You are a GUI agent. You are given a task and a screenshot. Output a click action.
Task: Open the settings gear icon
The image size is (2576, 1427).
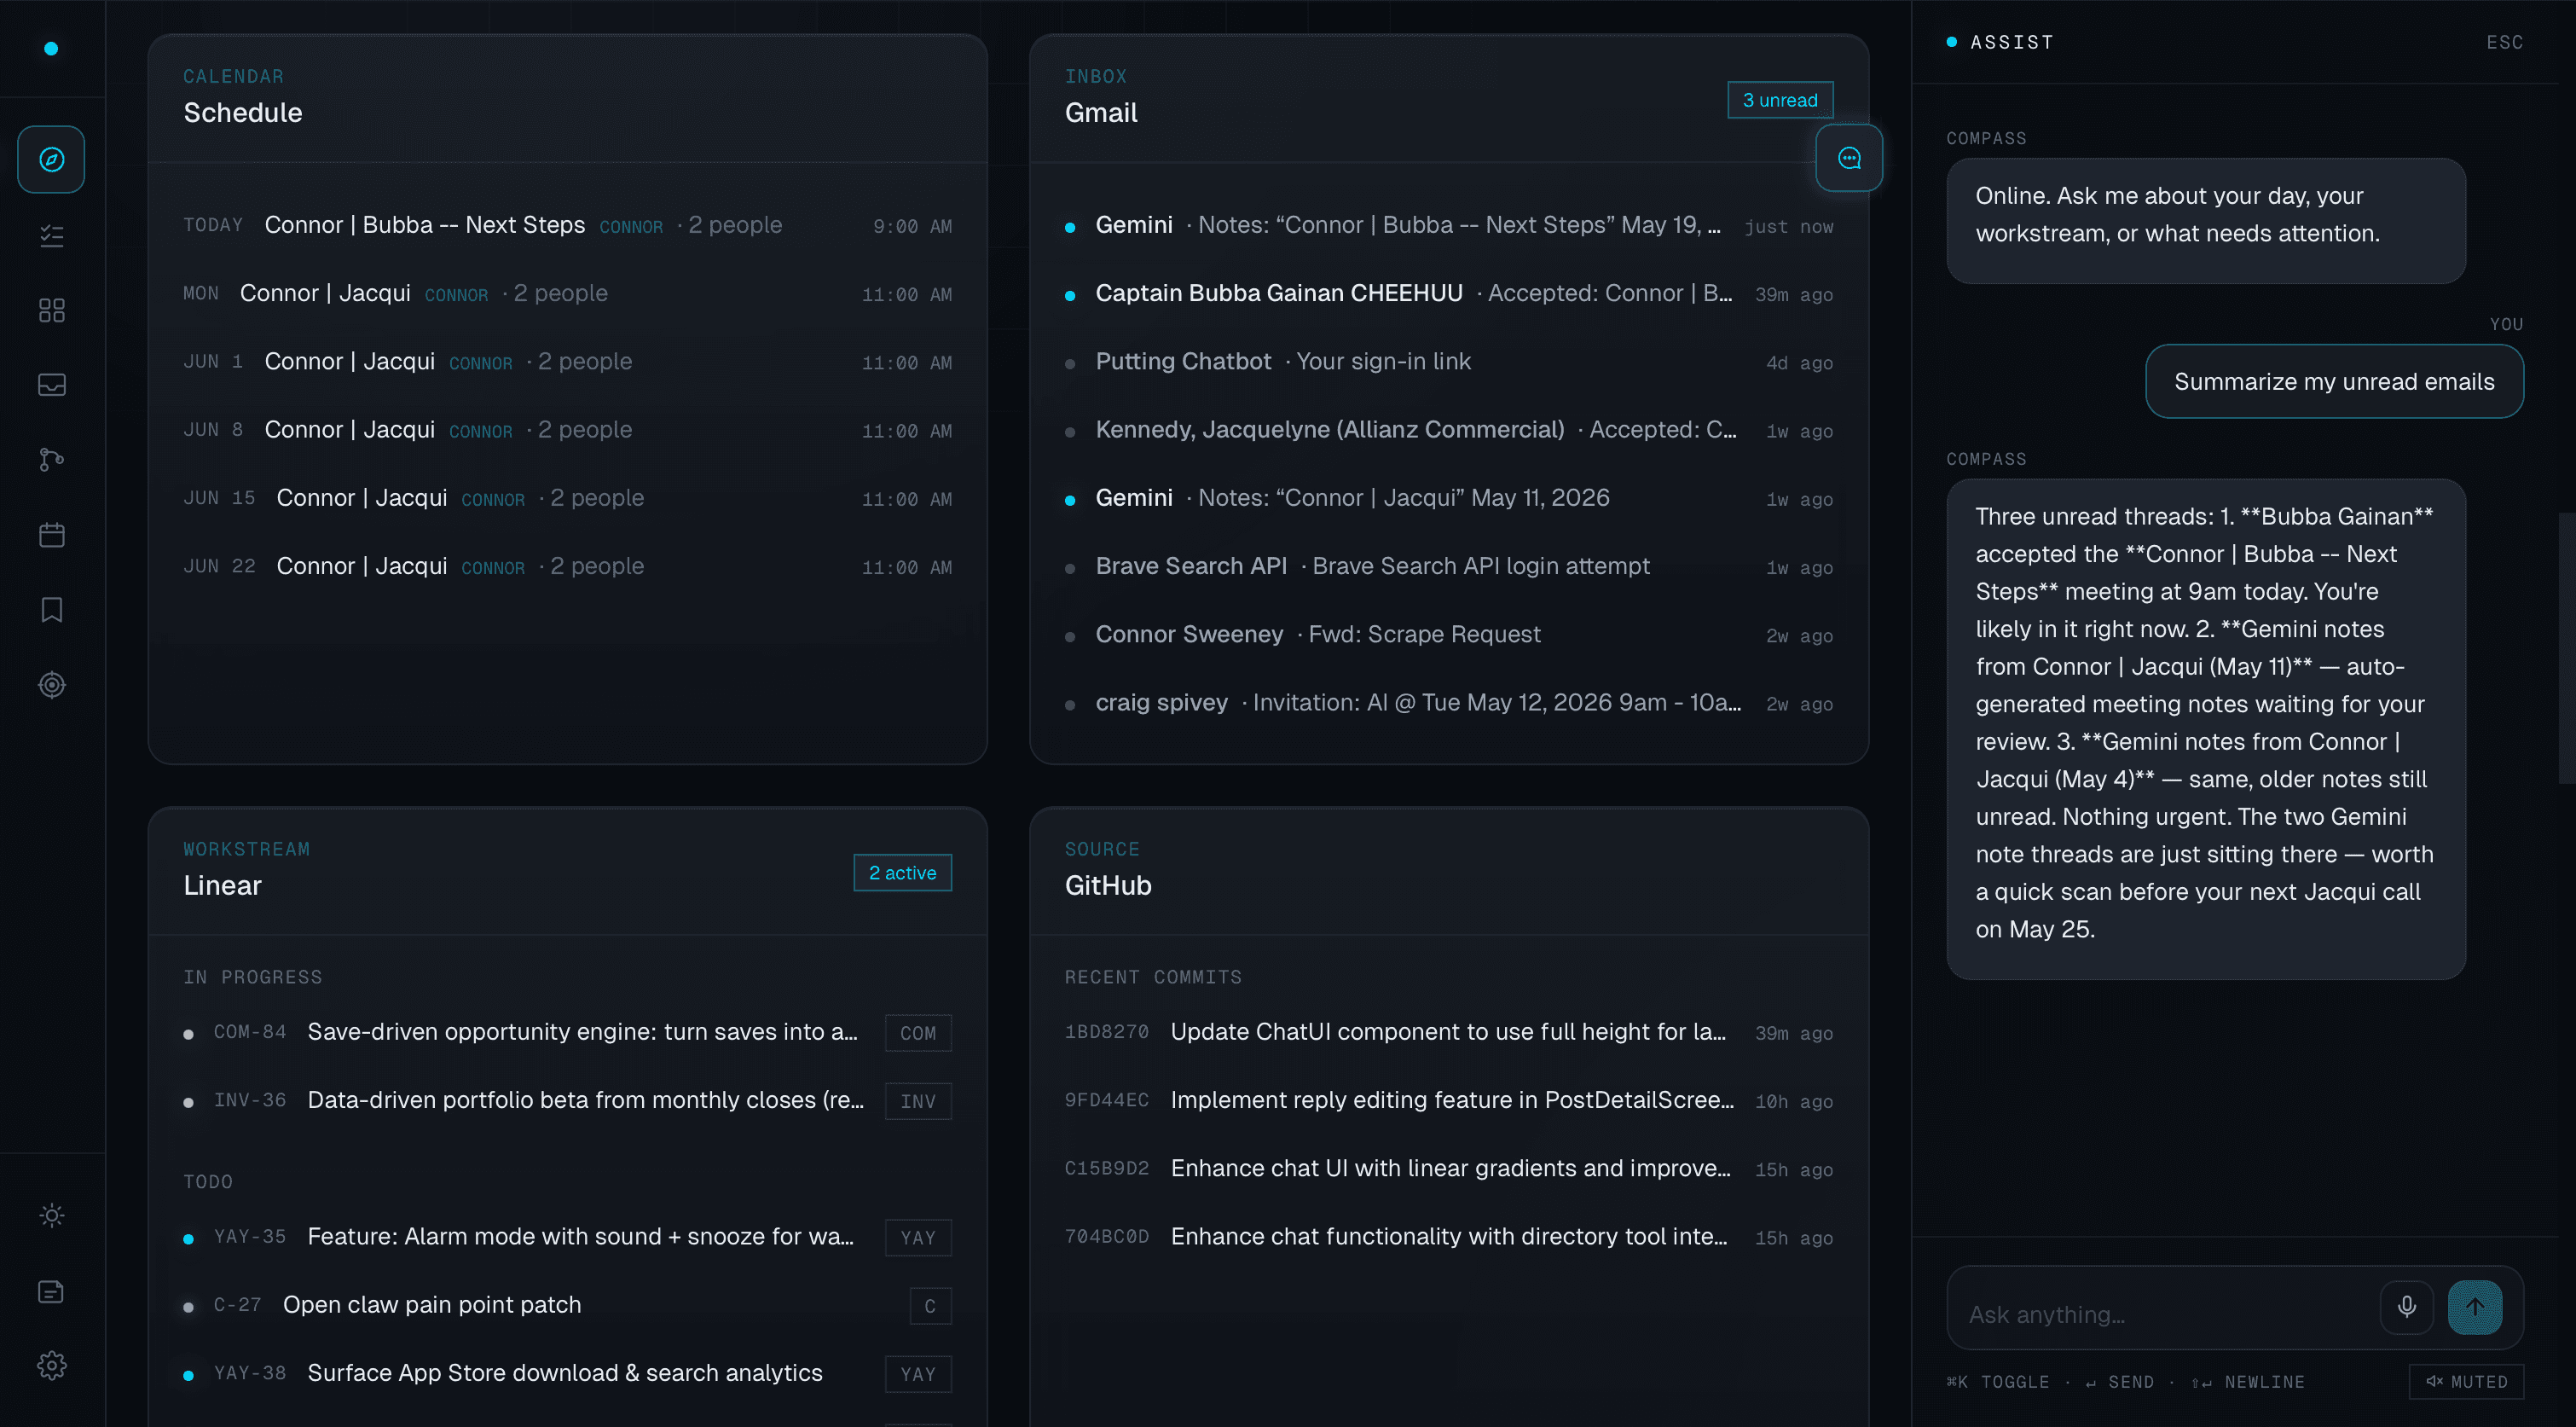point(51,1366)
